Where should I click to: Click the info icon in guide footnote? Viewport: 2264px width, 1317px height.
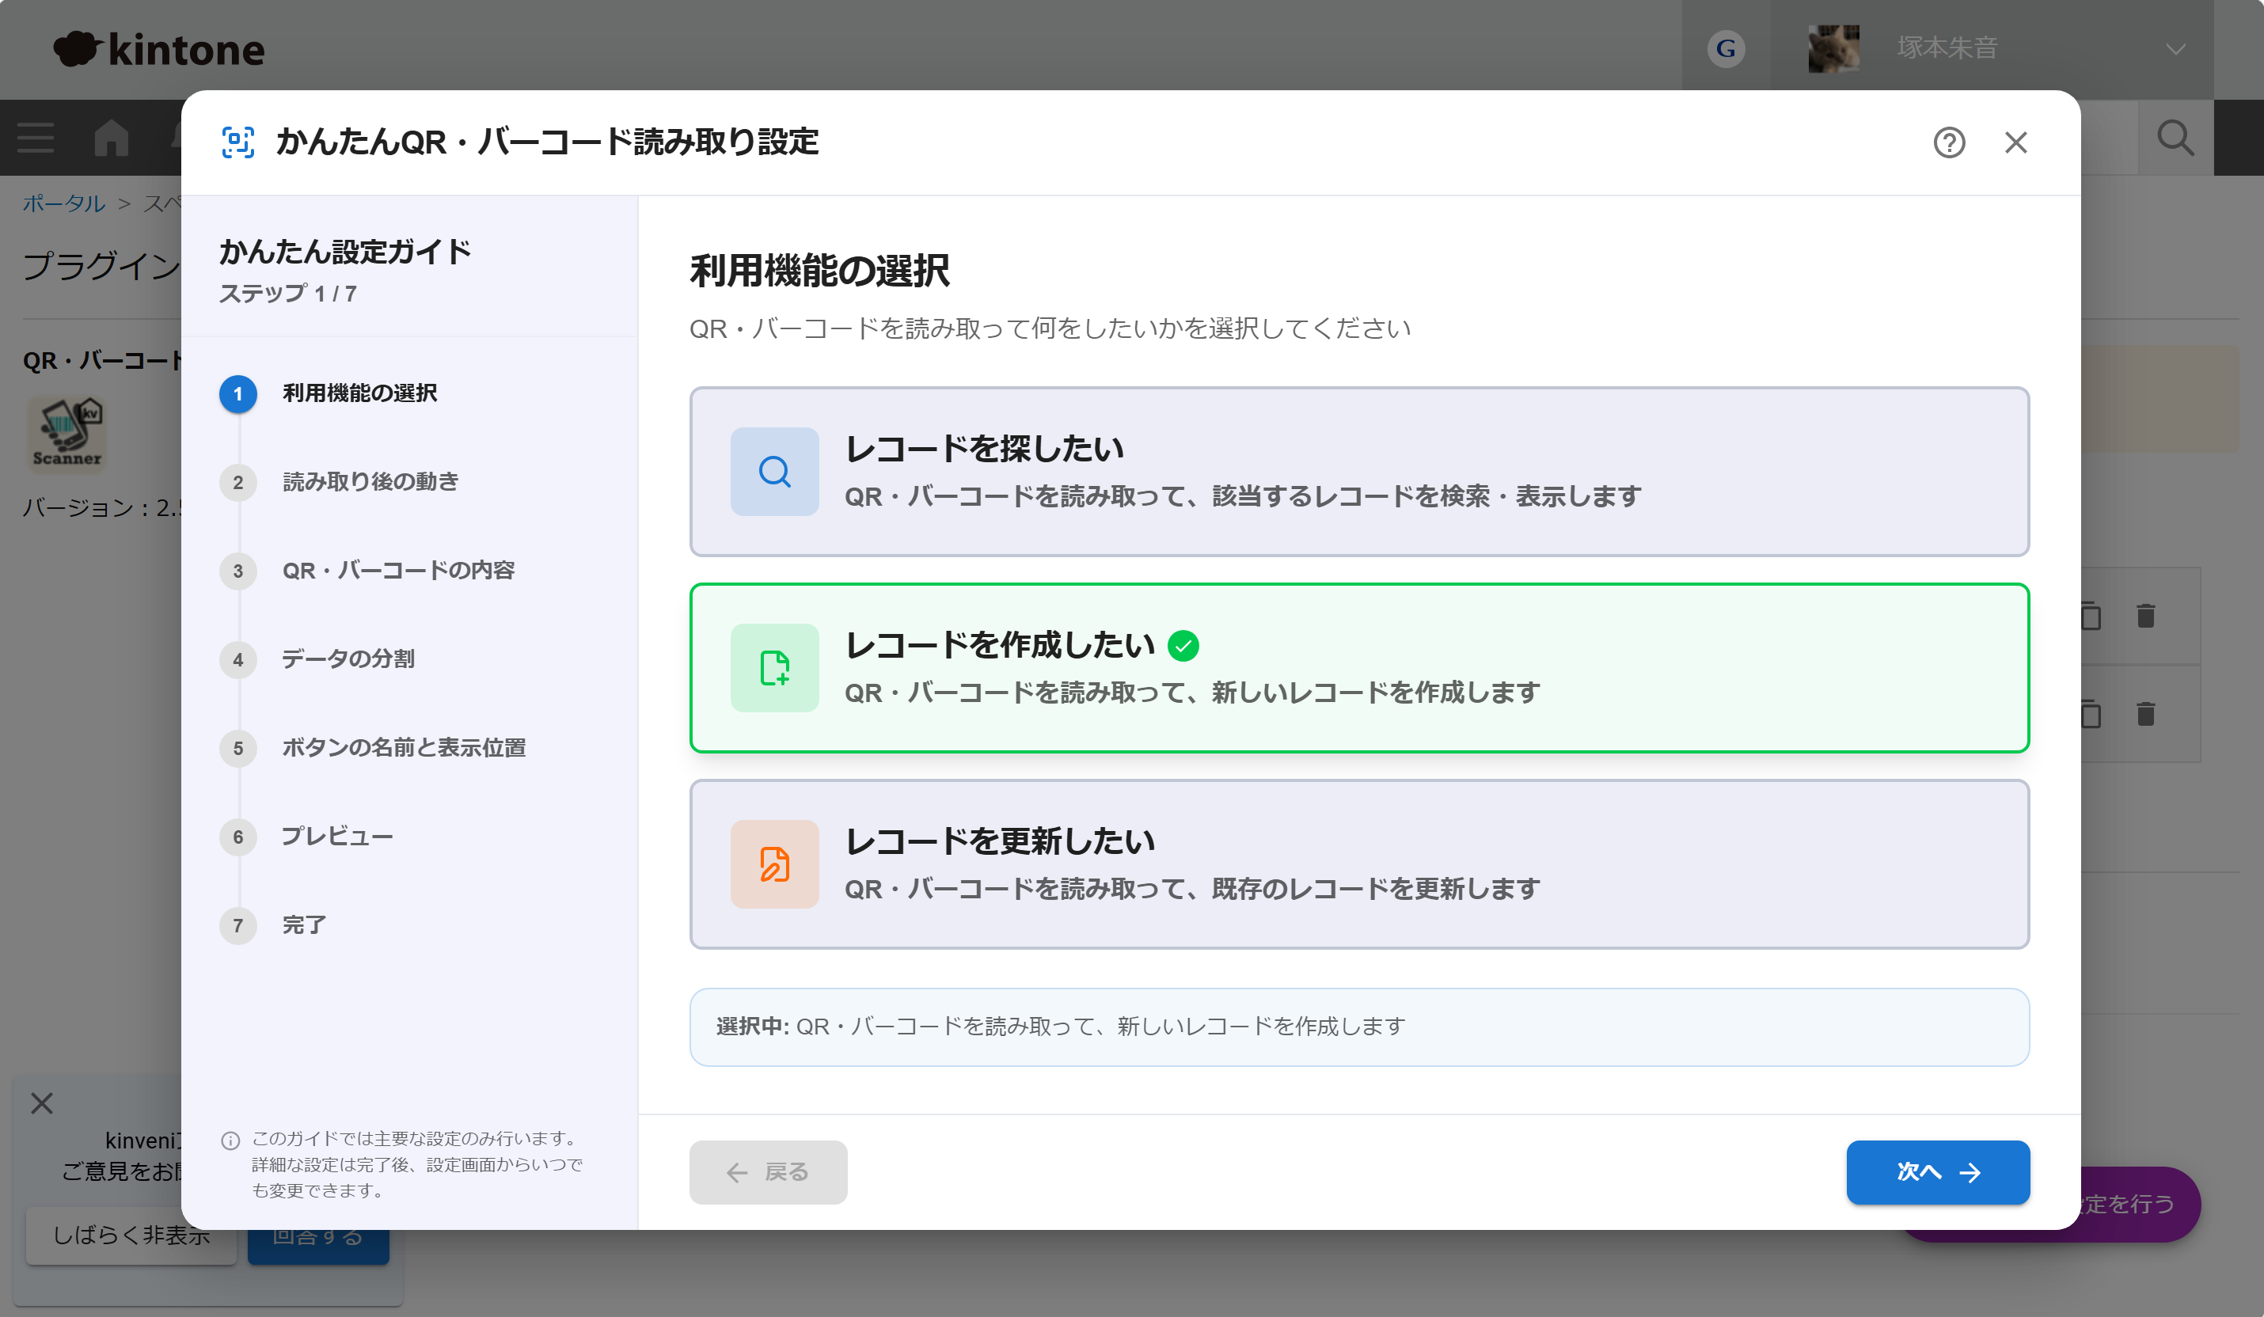click(230, 1140)
